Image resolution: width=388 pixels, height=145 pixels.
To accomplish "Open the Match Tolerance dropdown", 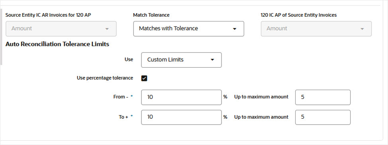I will click(188, 29).
